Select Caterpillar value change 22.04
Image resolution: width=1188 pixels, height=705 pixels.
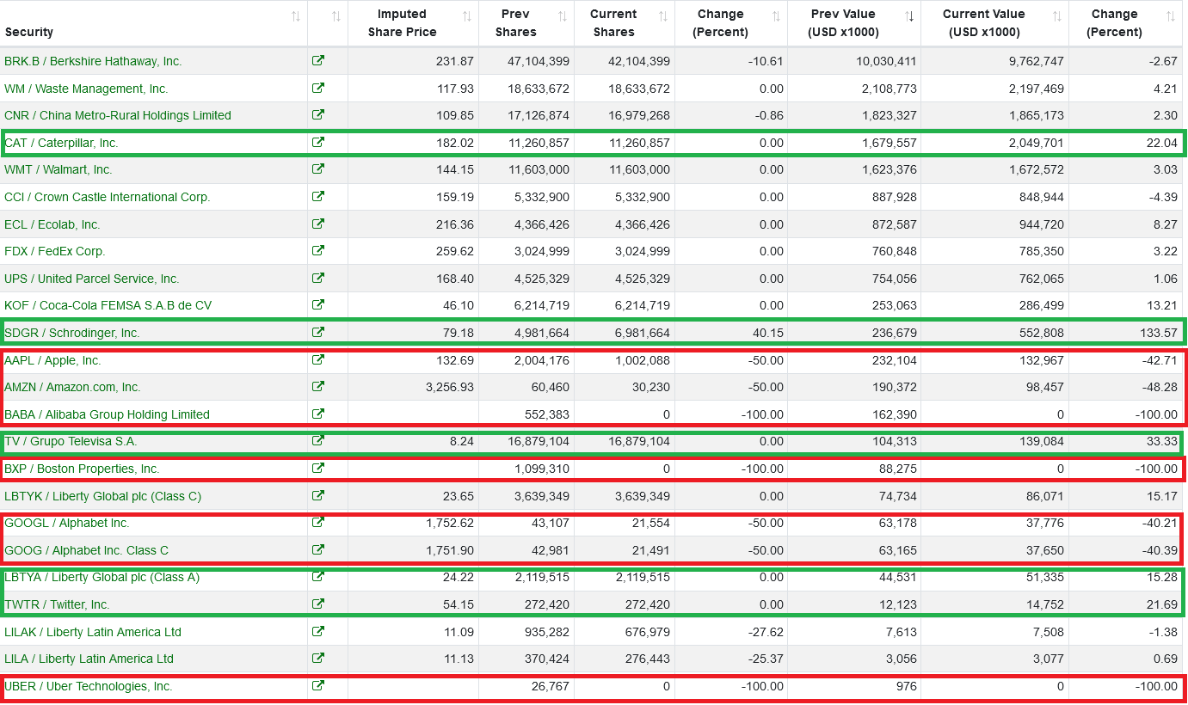[1162, 143]
